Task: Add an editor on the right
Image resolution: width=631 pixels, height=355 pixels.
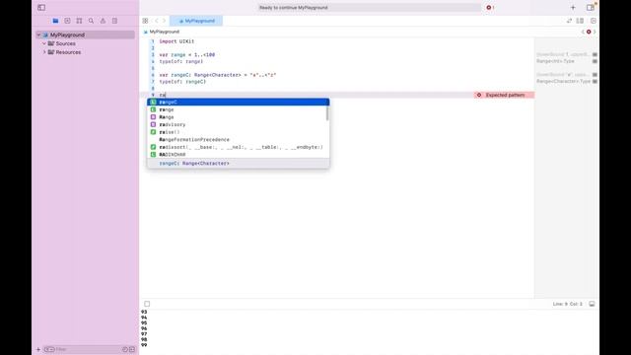Action: pyautogui.click(x=594, y=21)
